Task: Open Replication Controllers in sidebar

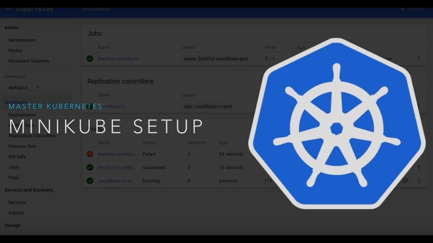Action: [32, 136]
